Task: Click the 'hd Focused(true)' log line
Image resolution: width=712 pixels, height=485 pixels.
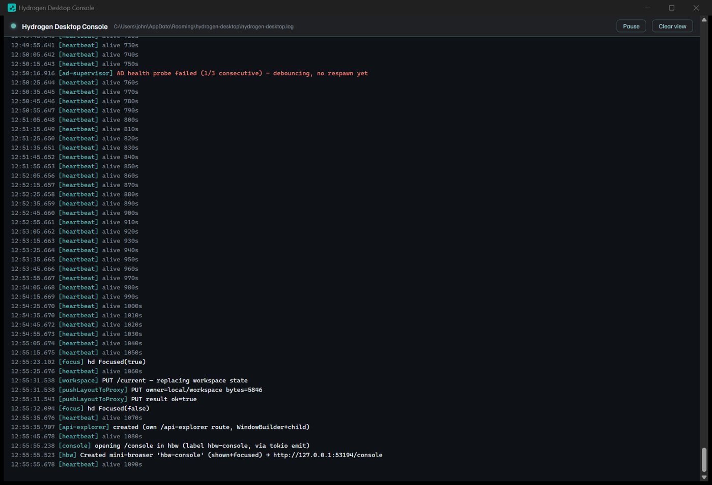Action: tap(78, 362)
